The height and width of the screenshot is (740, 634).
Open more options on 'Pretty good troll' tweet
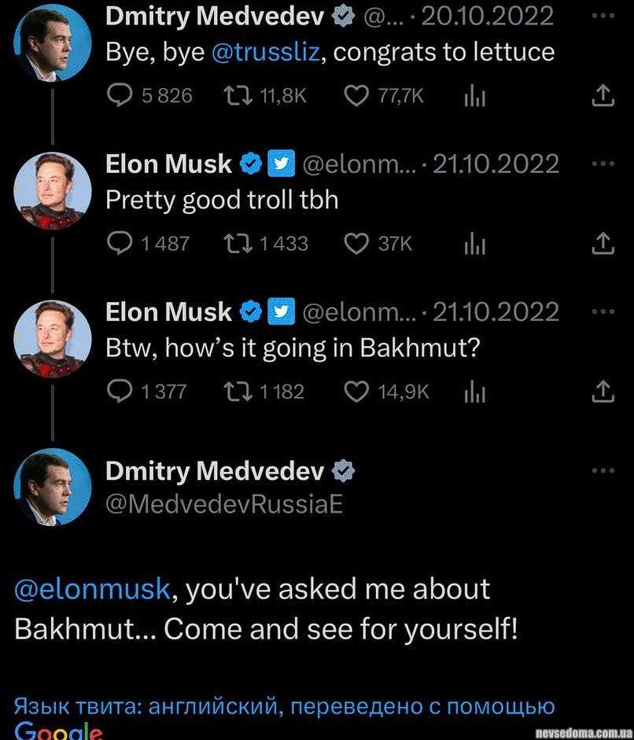tap(602, 164)
